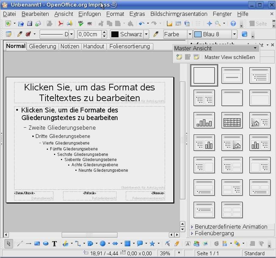276x258 pixels.
Task: Switch to the Gliederung tab
Action: pos(42,46)
